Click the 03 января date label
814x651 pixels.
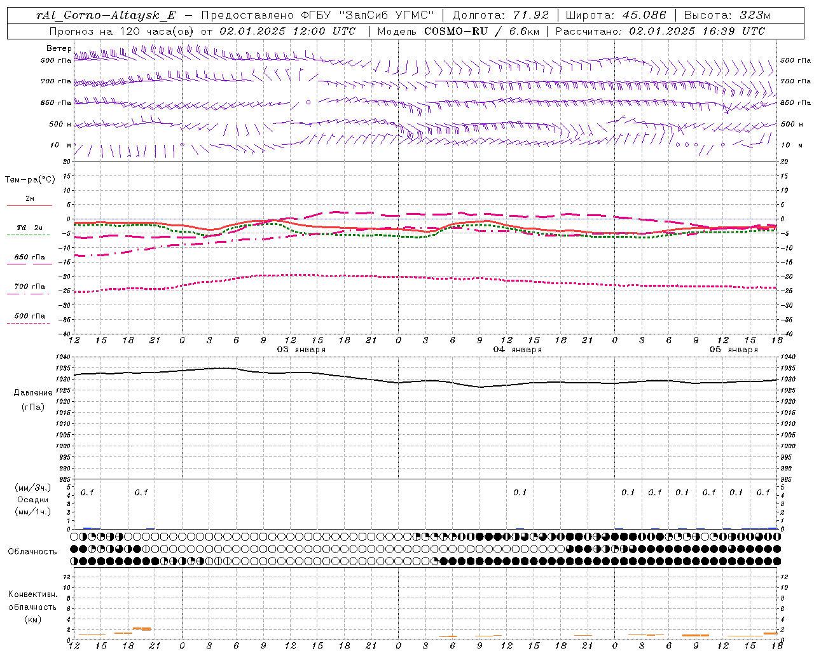301,350
